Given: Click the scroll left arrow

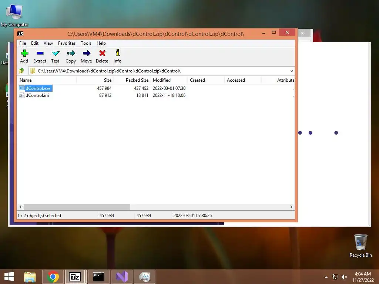Looking at the screenshot, I should click(21, 207).
